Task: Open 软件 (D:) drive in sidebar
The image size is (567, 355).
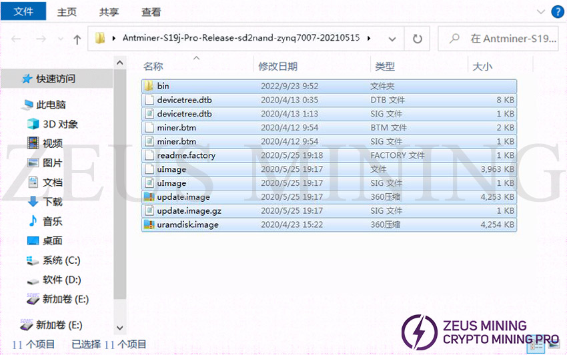Action: (x=62, y=280)
